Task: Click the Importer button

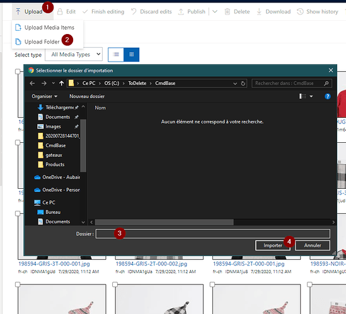Action: [273, 245]
